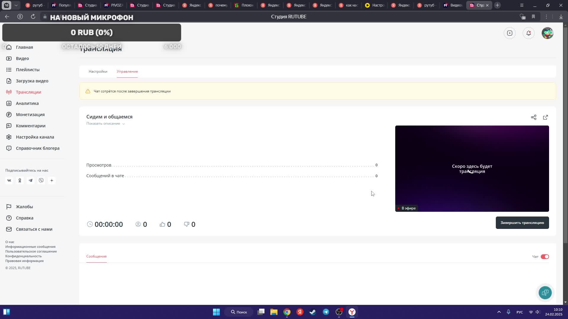
Task: Open Аналитика section
Action: tap(22, 103)
